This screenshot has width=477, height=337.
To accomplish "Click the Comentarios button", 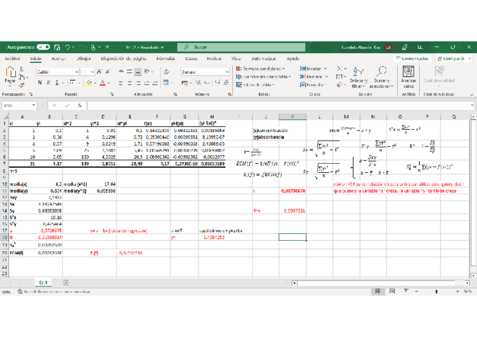I will coord(412,59).
